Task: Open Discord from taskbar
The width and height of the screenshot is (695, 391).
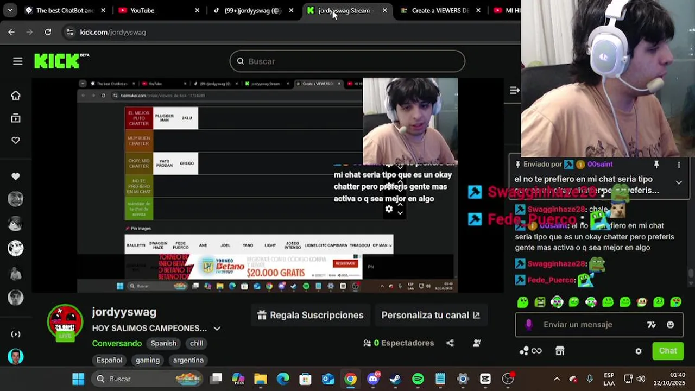Action: [373, 379]
